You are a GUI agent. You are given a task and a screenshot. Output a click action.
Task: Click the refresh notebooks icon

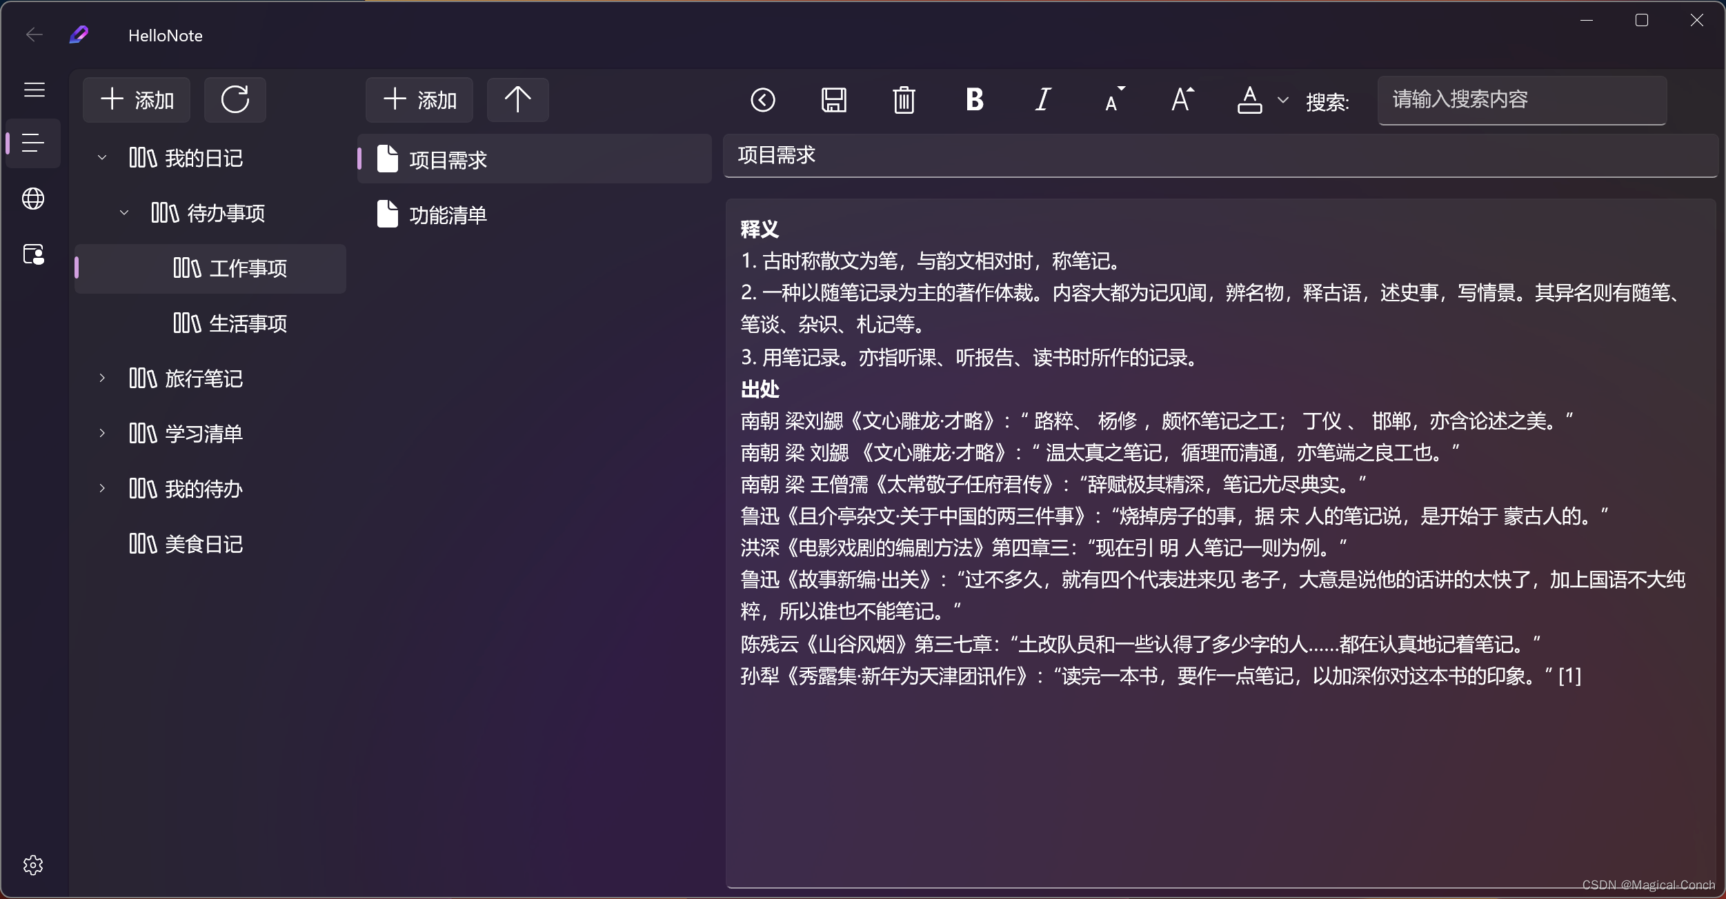235,100
